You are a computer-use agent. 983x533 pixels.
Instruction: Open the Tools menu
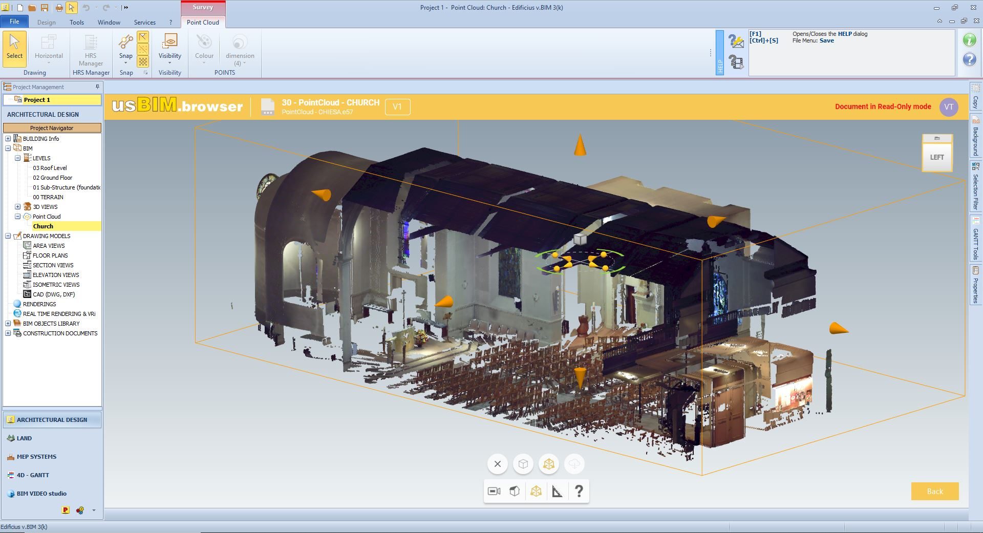[77, 23]
